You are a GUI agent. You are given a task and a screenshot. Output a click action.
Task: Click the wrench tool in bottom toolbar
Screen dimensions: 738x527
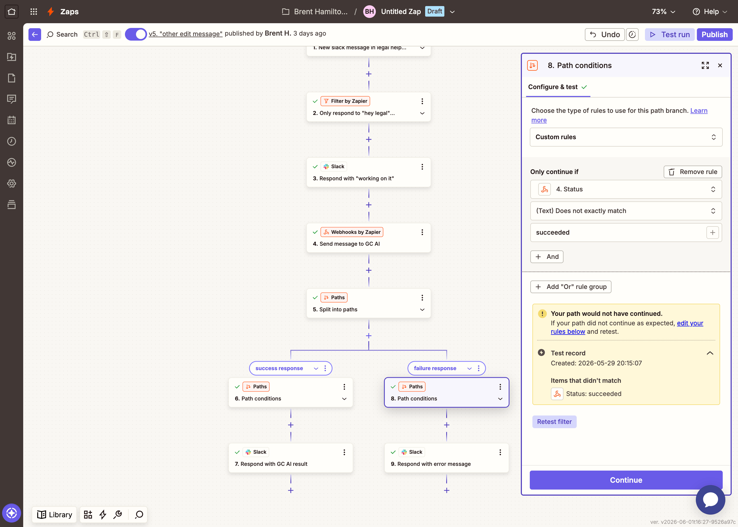tap(118, 515)
